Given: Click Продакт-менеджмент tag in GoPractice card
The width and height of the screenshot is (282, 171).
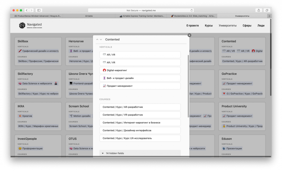Looking at the screenshot, I should [237, 83].
